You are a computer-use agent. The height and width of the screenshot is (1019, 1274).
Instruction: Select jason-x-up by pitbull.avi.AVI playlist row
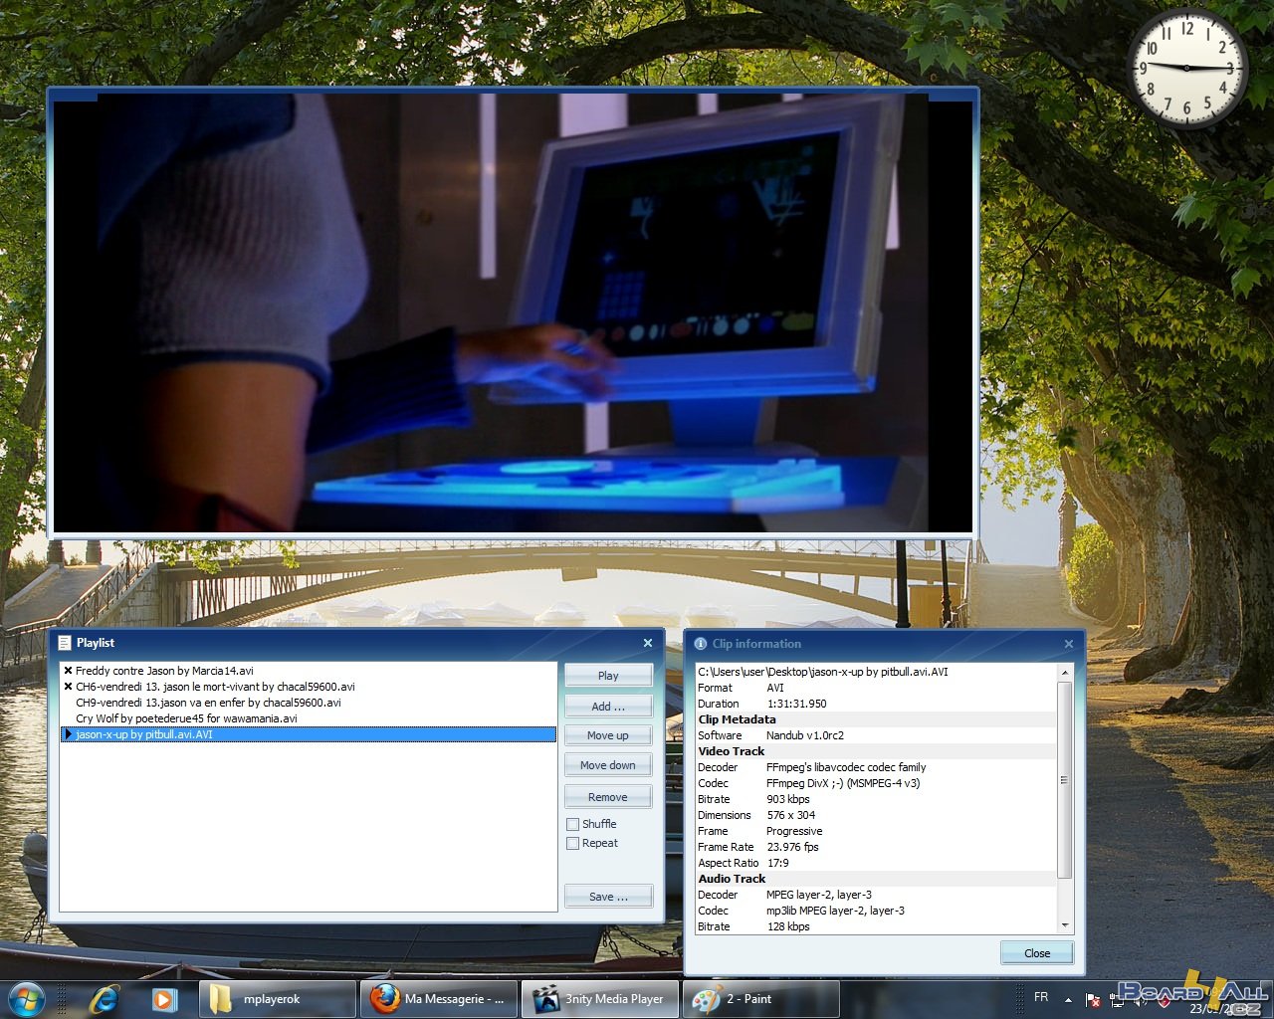tap(309, 734)
